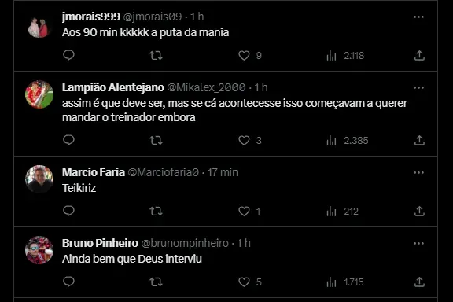Open Marcio Faria's avatar thumbnail
This screenshot has width=453, height=302.
(x=39, y=179)
